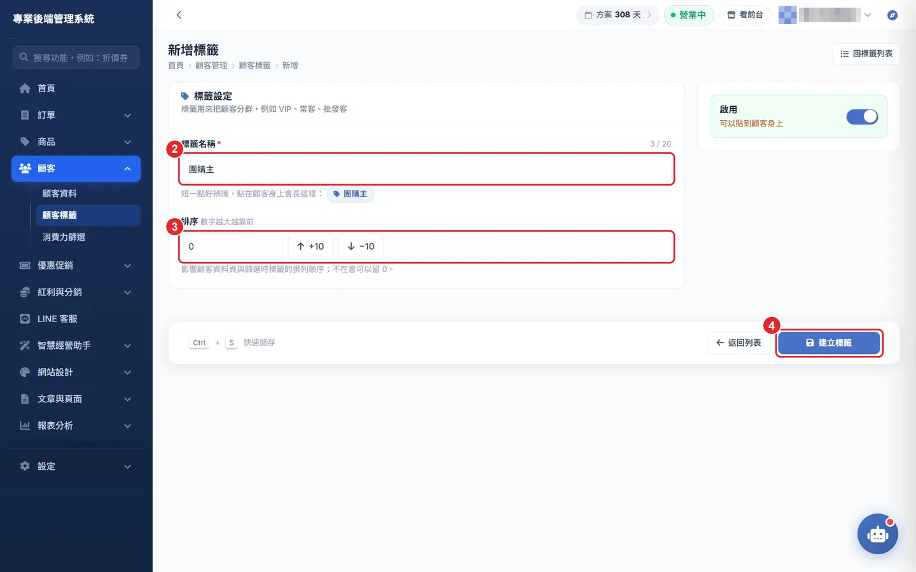Click the 營業中 status badge
The height and width of the screenshot is (572, 916).
point(689,15)
